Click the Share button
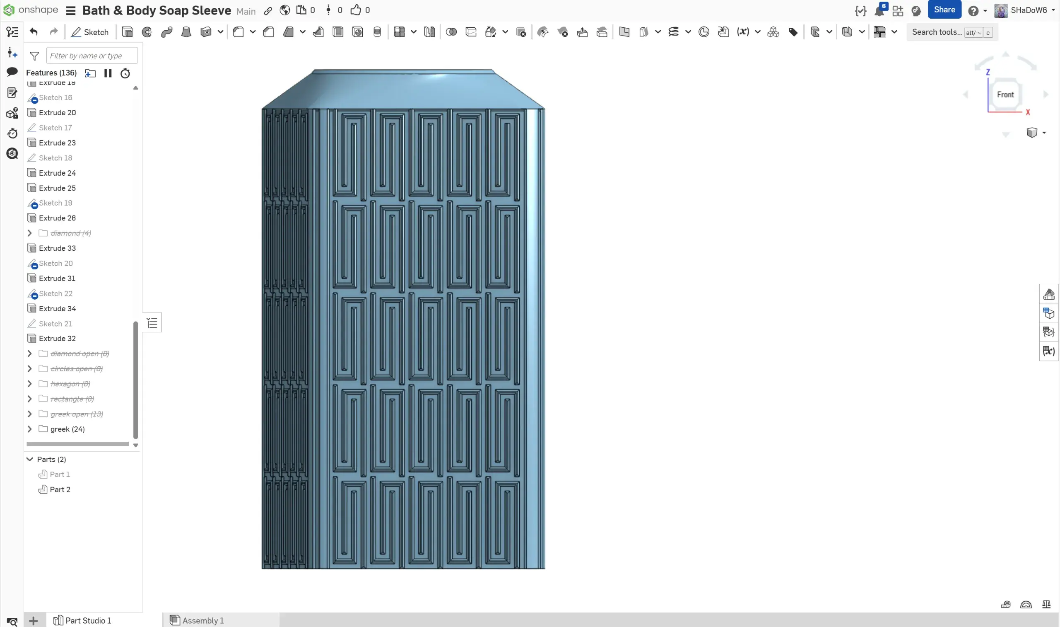Viewport: 1060px width, 627px height. click(944, 10)
